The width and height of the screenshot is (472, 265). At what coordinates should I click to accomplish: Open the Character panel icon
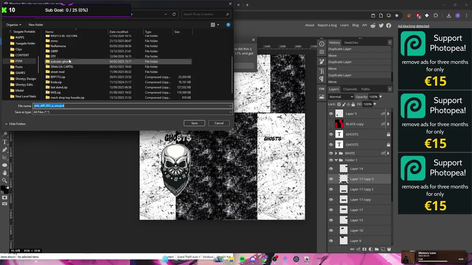[x=322, y=71]
